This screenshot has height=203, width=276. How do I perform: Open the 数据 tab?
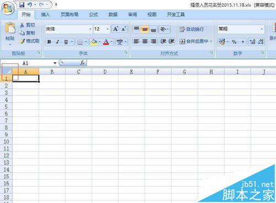coord(113,14)
